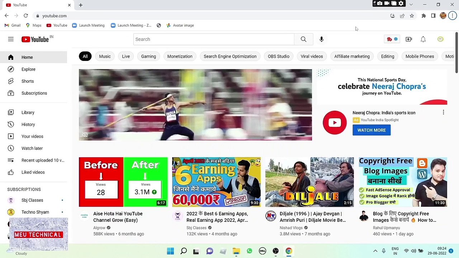
Task: Select the Affiliate marketing chip
Action: pos(352,56)
